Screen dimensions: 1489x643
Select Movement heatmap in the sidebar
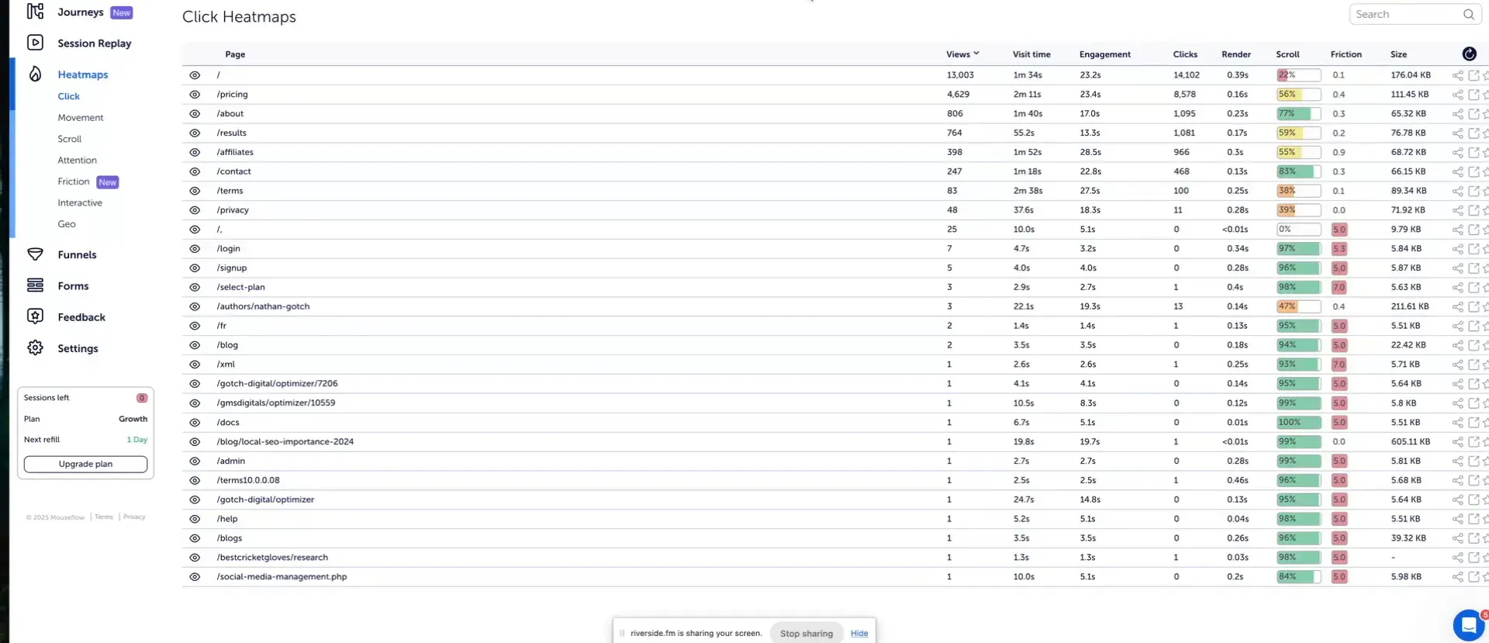(x=80, y=118)
